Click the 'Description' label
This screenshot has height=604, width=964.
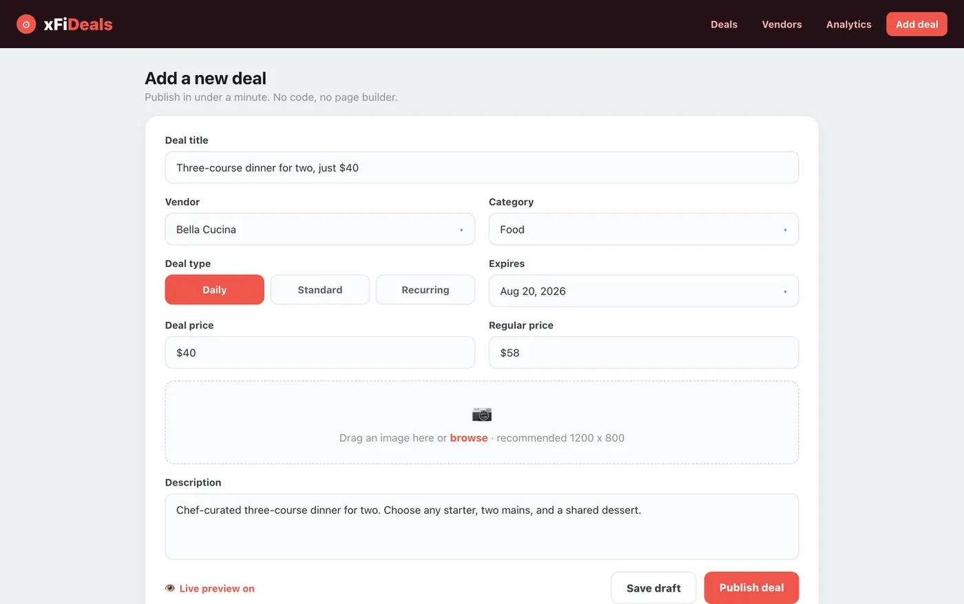193,482
